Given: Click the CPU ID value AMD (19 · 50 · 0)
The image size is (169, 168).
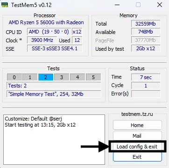Looking at the screenshot, I should tap(49, 32).
